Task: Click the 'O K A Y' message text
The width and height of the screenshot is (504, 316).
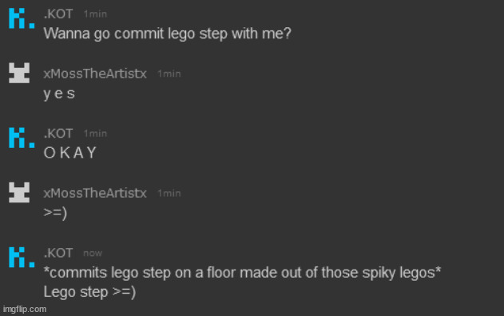Action: click(x=70, y=153)
